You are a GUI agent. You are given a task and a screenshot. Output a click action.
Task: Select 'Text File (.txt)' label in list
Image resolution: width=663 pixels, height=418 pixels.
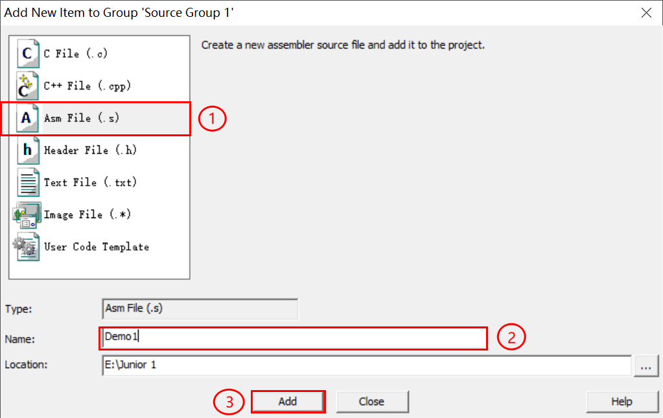[x=90, y=182]
